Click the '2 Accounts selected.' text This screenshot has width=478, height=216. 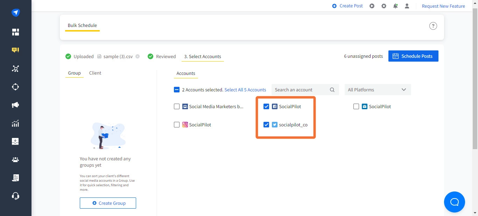pos(203,90)
